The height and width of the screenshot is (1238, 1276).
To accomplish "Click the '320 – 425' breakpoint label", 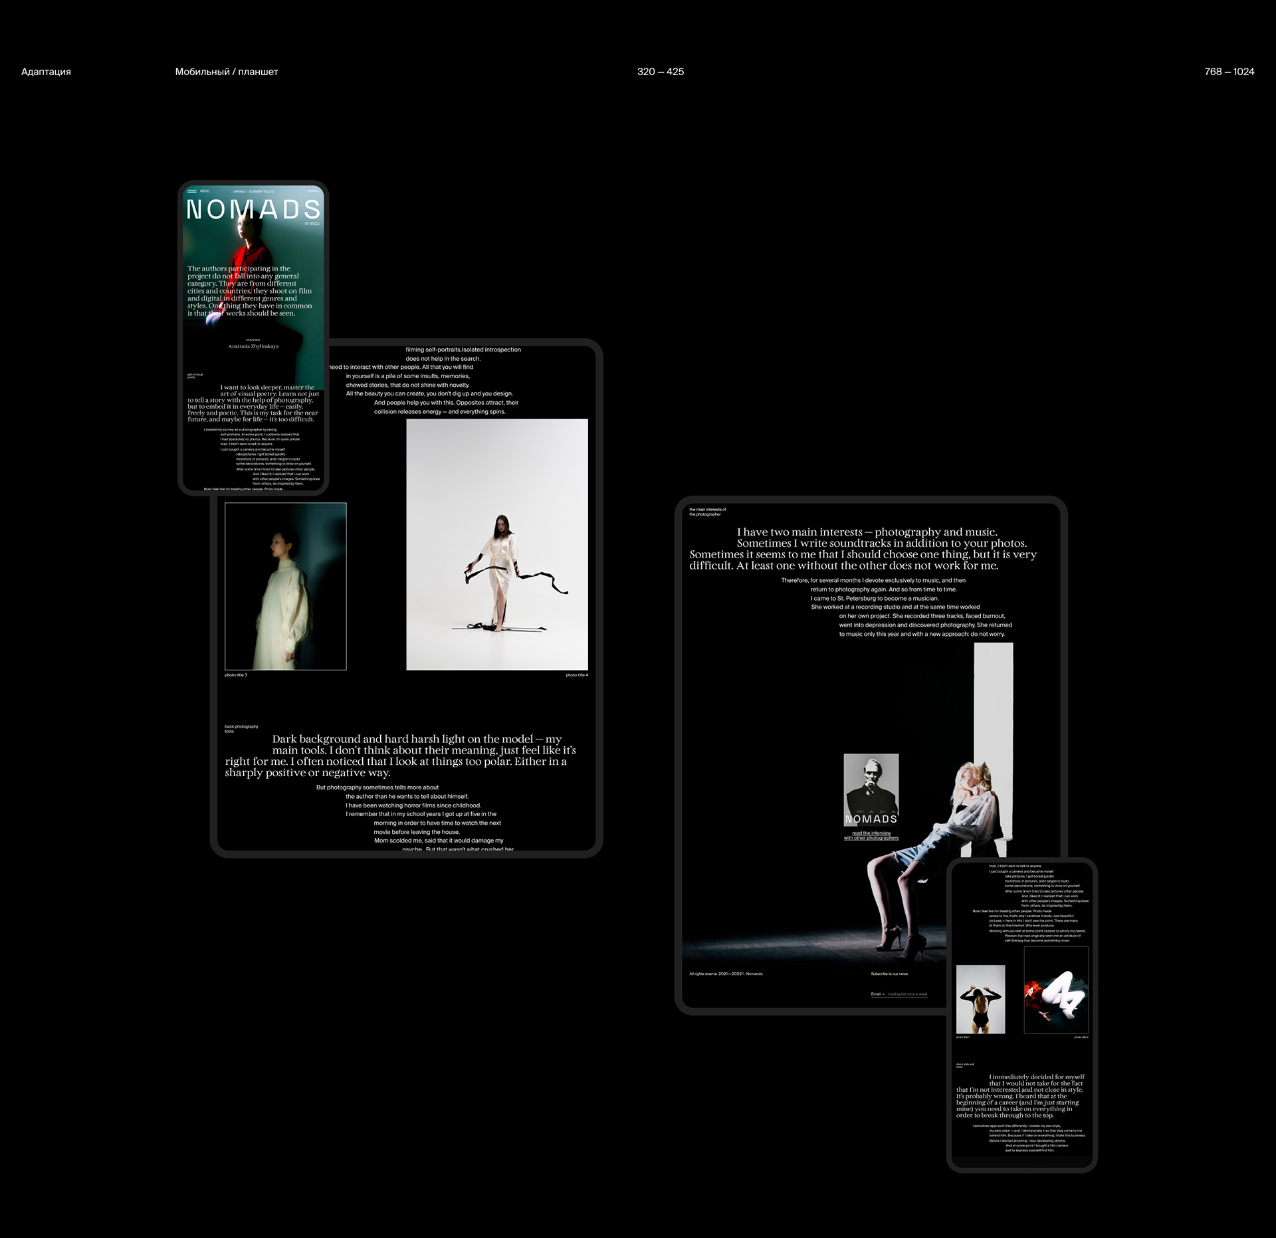I will [661, 72].
